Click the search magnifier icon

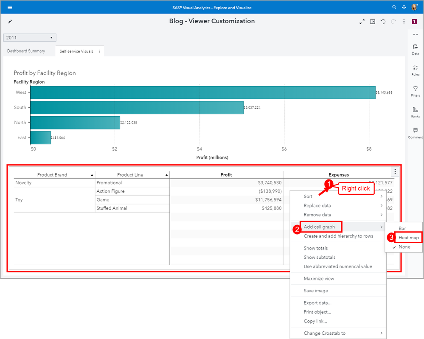[394, 7]
